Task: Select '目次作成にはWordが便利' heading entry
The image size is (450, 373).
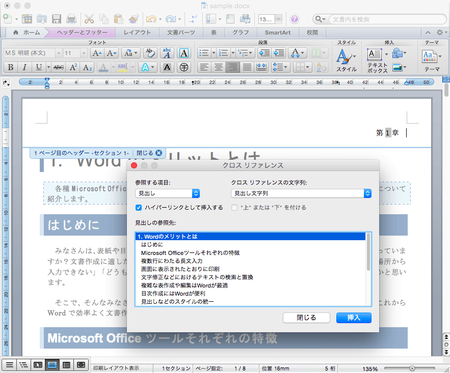Action: pyautogui.click(x=250, y=293)
